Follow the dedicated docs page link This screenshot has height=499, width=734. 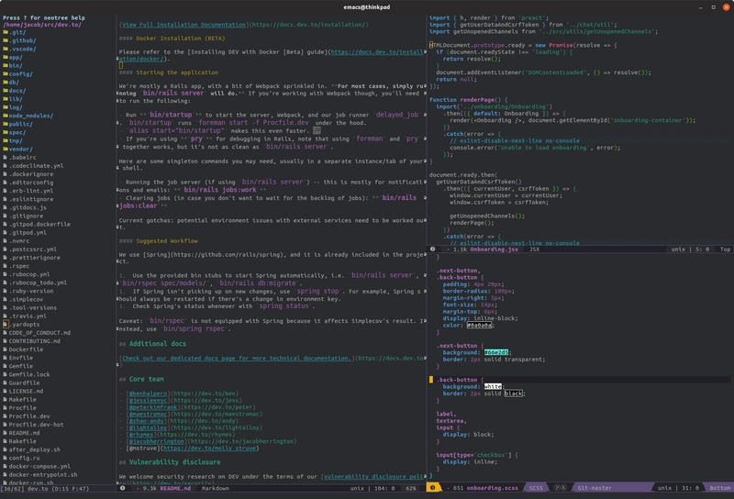pos(238,358)
